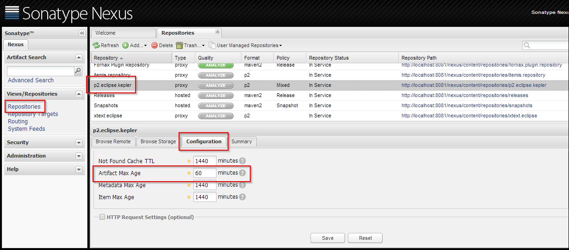Click ANALYZE for the xtext.eclipse row
569x250 pixels.
pos(216,116)
